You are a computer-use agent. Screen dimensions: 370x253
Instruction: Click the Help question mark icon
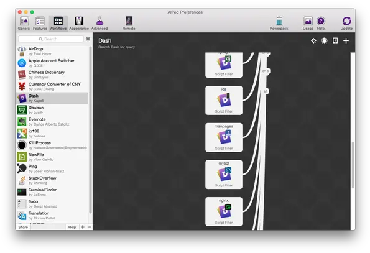point(320,24)
